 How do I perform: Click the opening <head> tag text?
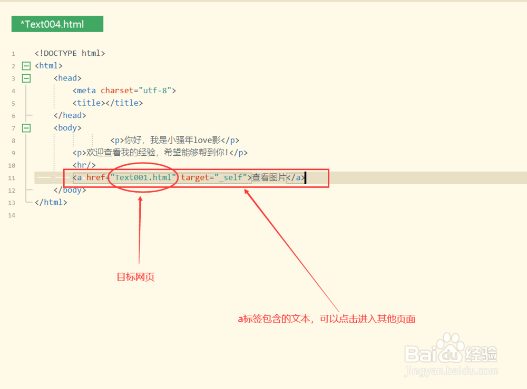pyautogui.click(x=67, y=78)
